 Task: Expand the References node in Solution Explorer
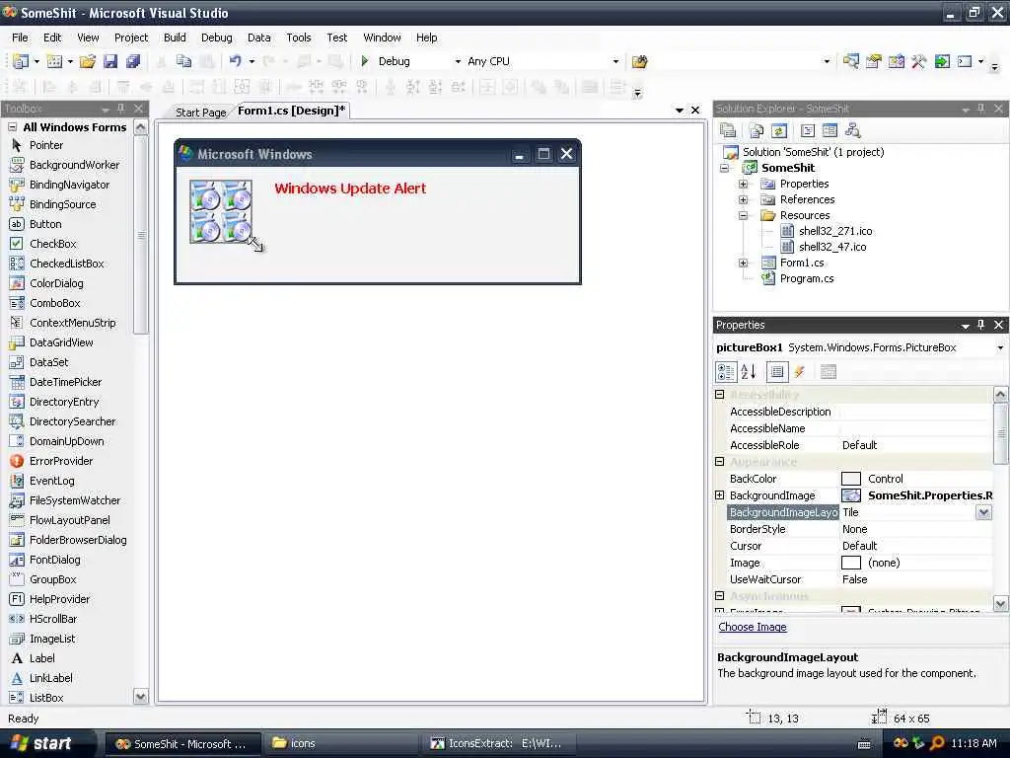click(744, 199)
